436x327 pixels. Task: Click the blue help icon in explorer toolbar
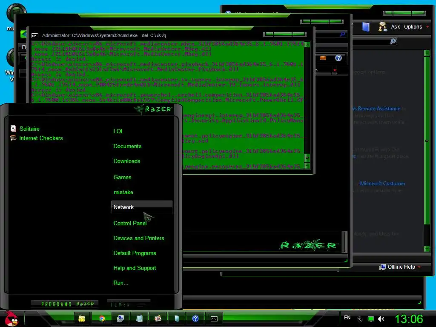click(x=338, y=58)
